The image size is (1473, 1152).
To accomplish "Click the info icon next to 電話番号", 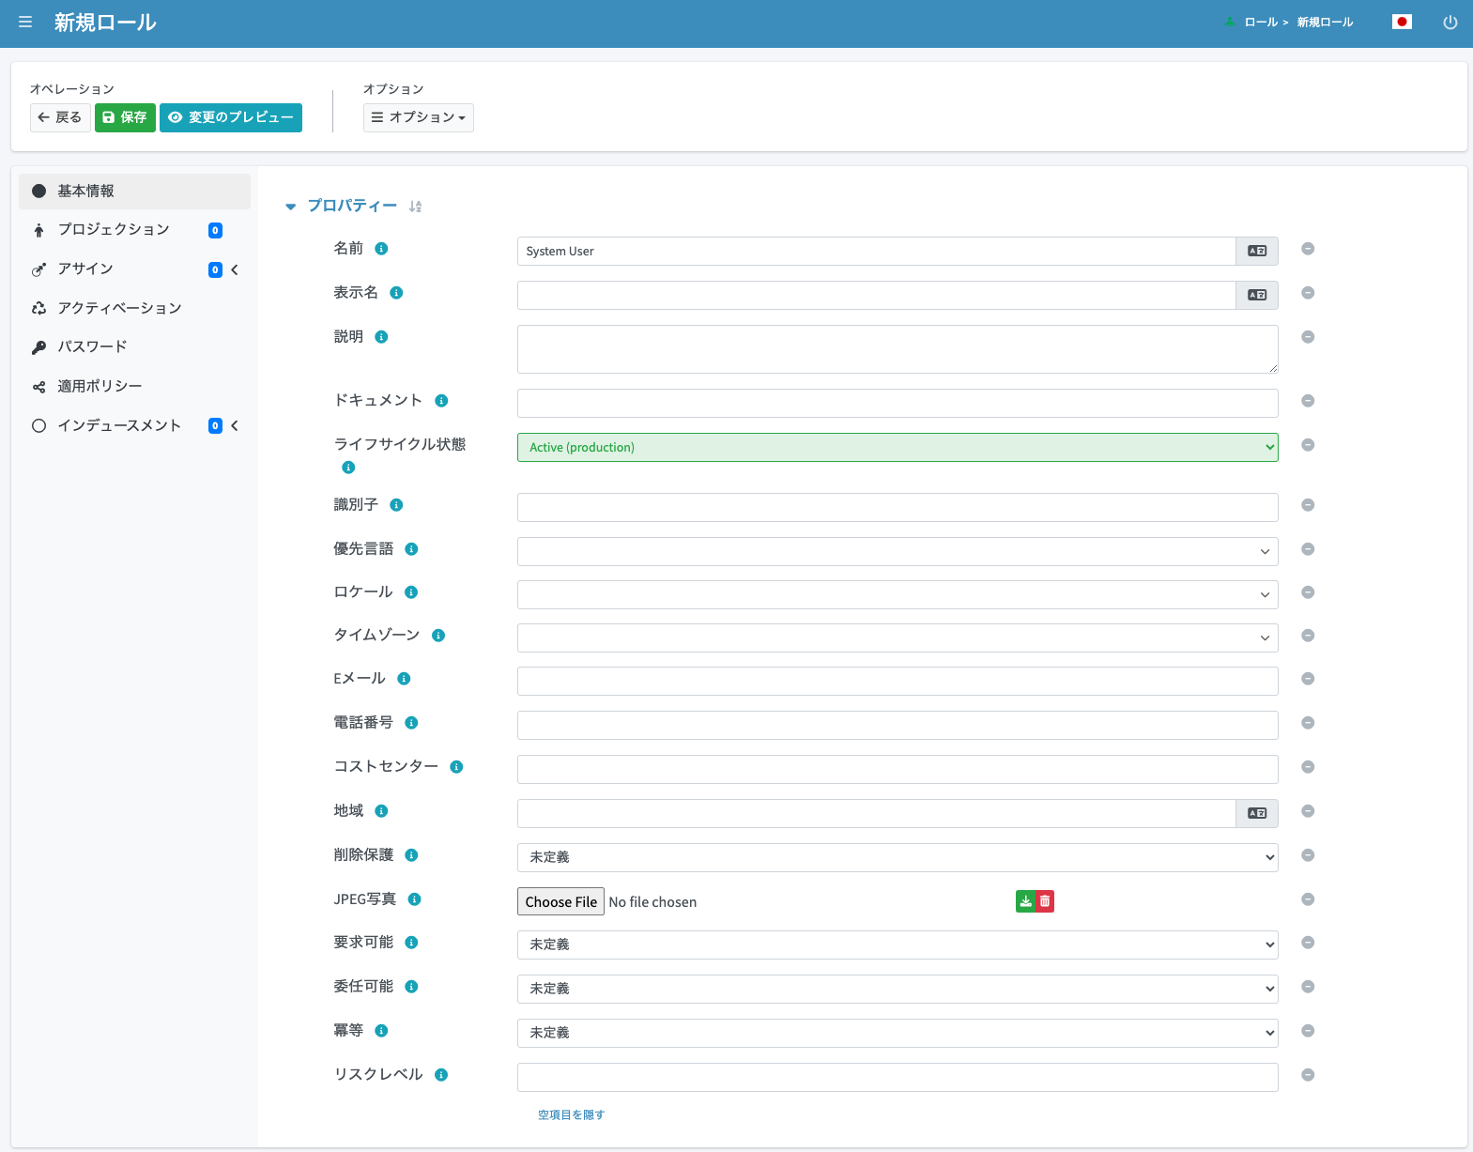I will click(x=411, y=723).
